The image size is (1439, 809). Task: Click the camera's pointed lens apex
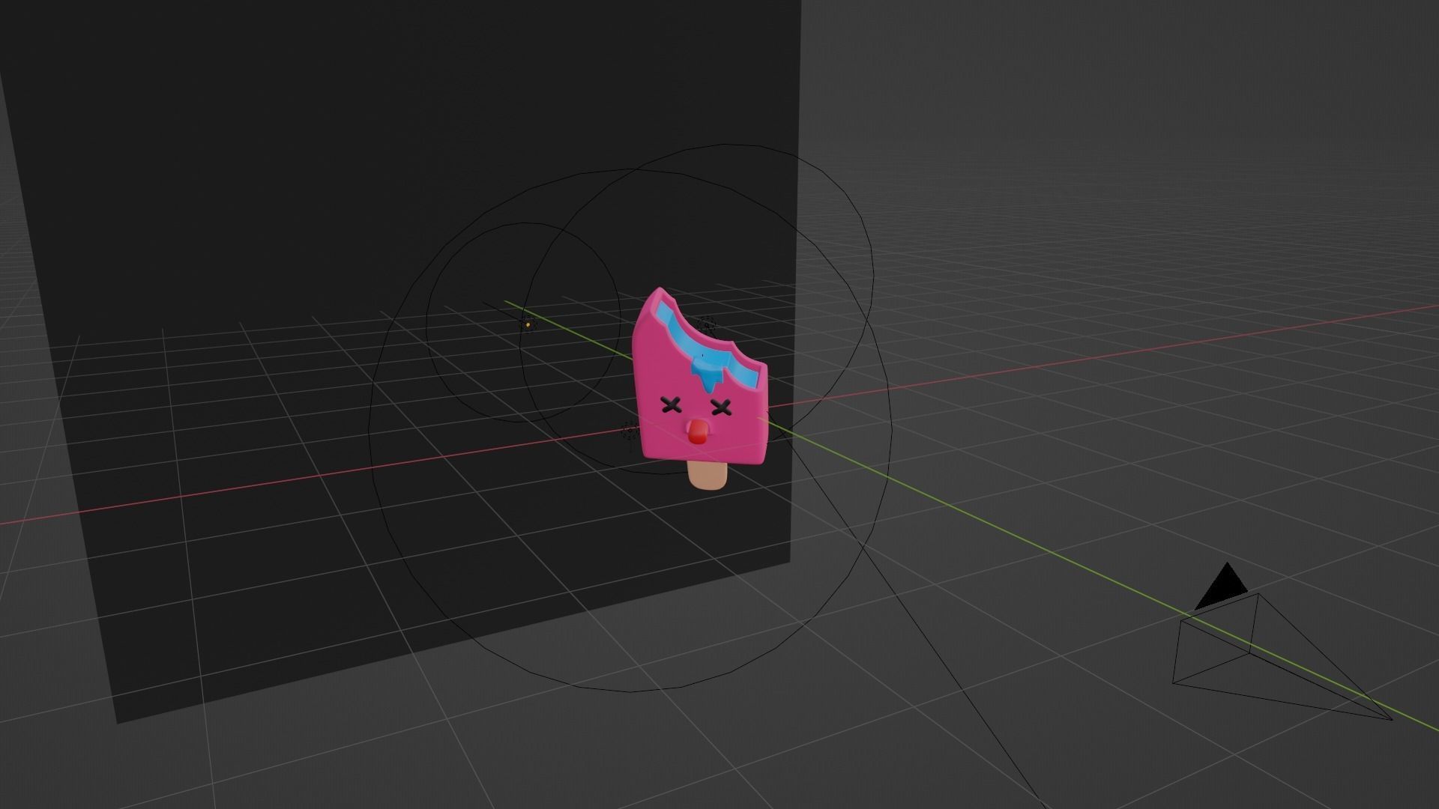pyautogui.click(x=1391, y=719)
